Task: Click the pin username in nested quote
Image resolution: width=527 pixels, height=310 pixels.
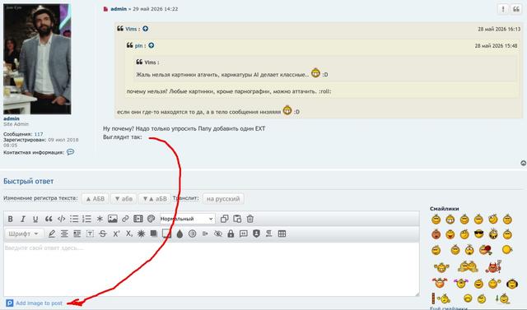Action: click(138, 45)
